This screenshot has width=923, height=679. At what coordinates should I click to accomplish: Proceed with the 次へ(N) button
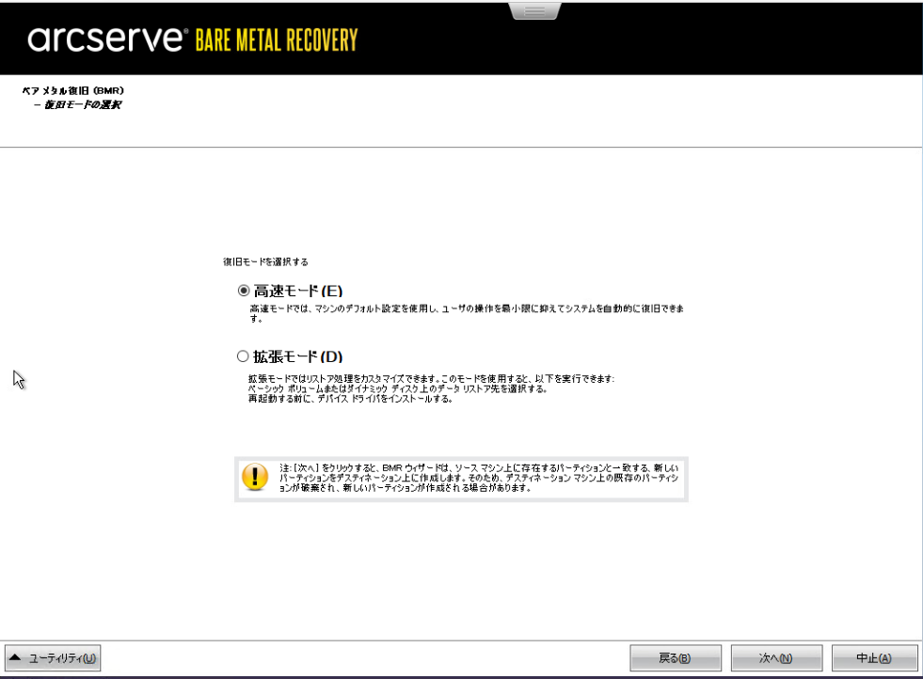tap(776, 657)
